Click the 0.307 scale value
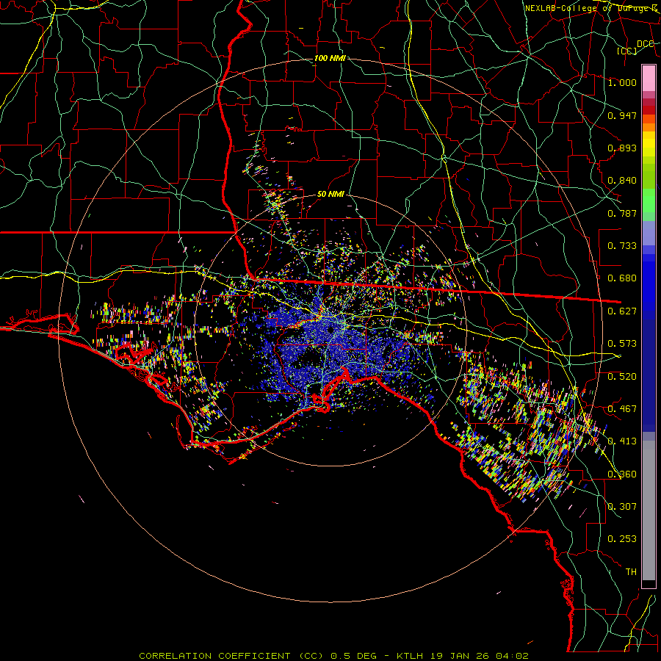 click(622, 507)
